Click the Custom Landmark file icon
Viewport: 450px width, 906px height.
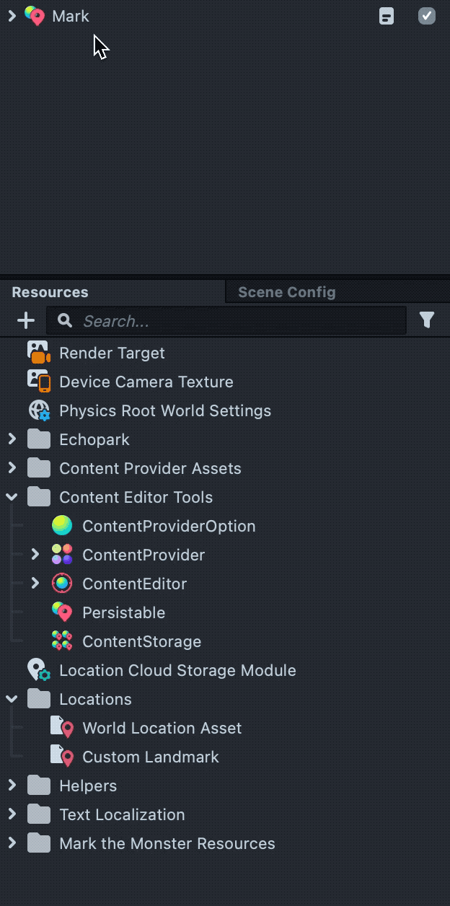pyautogui.click(x=62, y=757)
